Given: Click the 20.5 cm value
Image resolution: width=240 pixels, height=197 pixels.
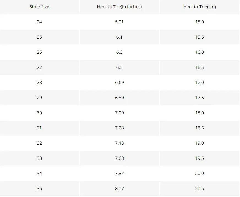Looking at the screenshot, I should (200, 189).
